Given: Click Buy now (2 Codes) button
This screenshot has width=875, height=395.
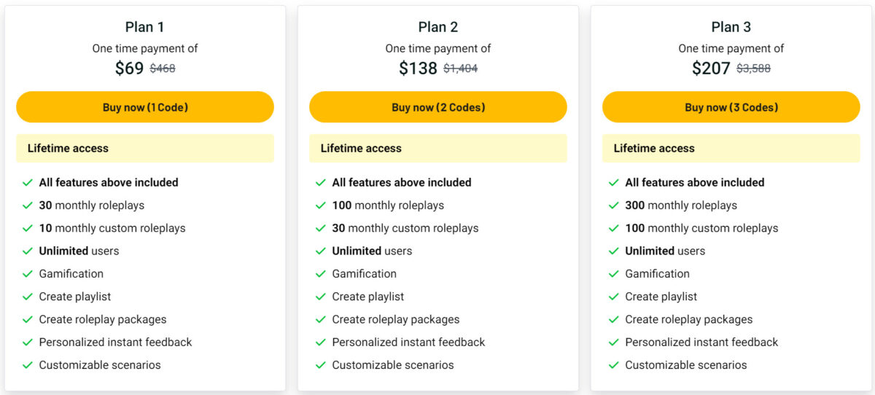Looking at the screenshot, I should coord(438,107).
